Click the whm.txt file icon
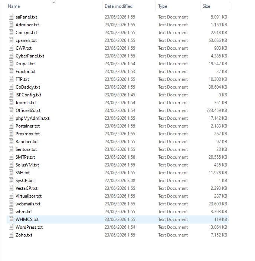255x261 pixels. coord(11,212)
